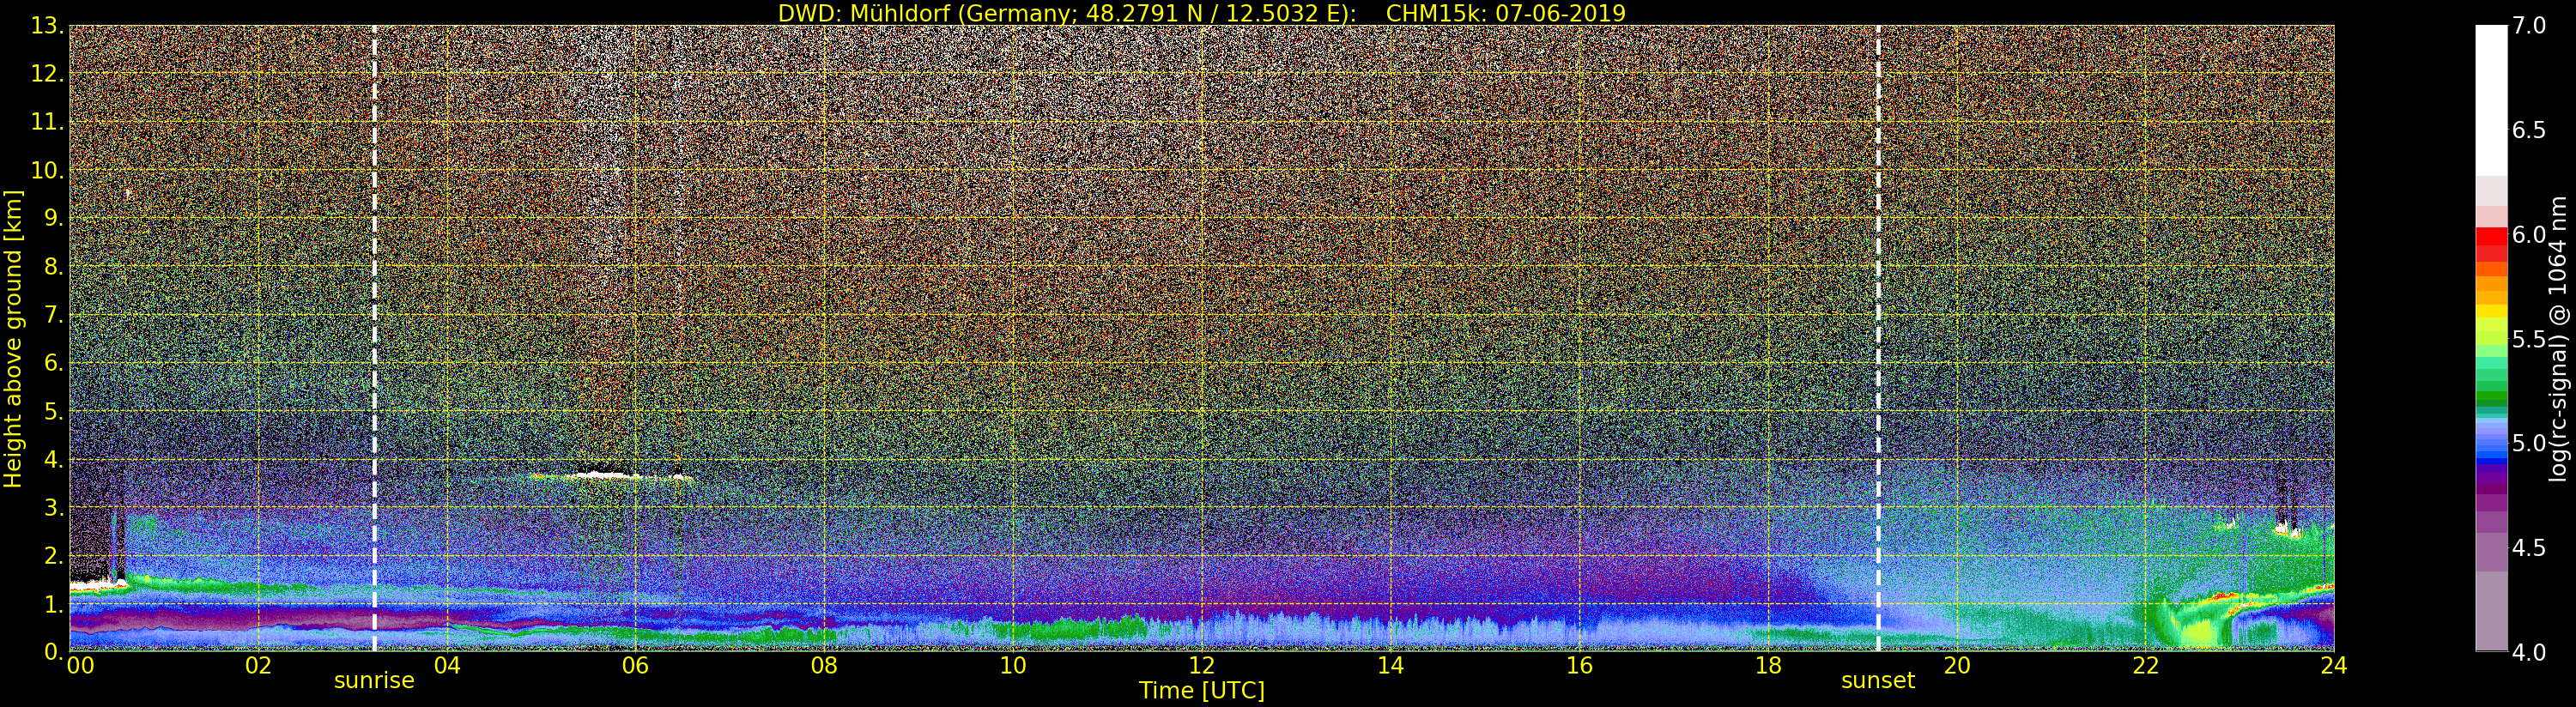Screen dimensions: 2576x707
Task: Click the '18' tick on the time axis
Action: pos(1768,666)
